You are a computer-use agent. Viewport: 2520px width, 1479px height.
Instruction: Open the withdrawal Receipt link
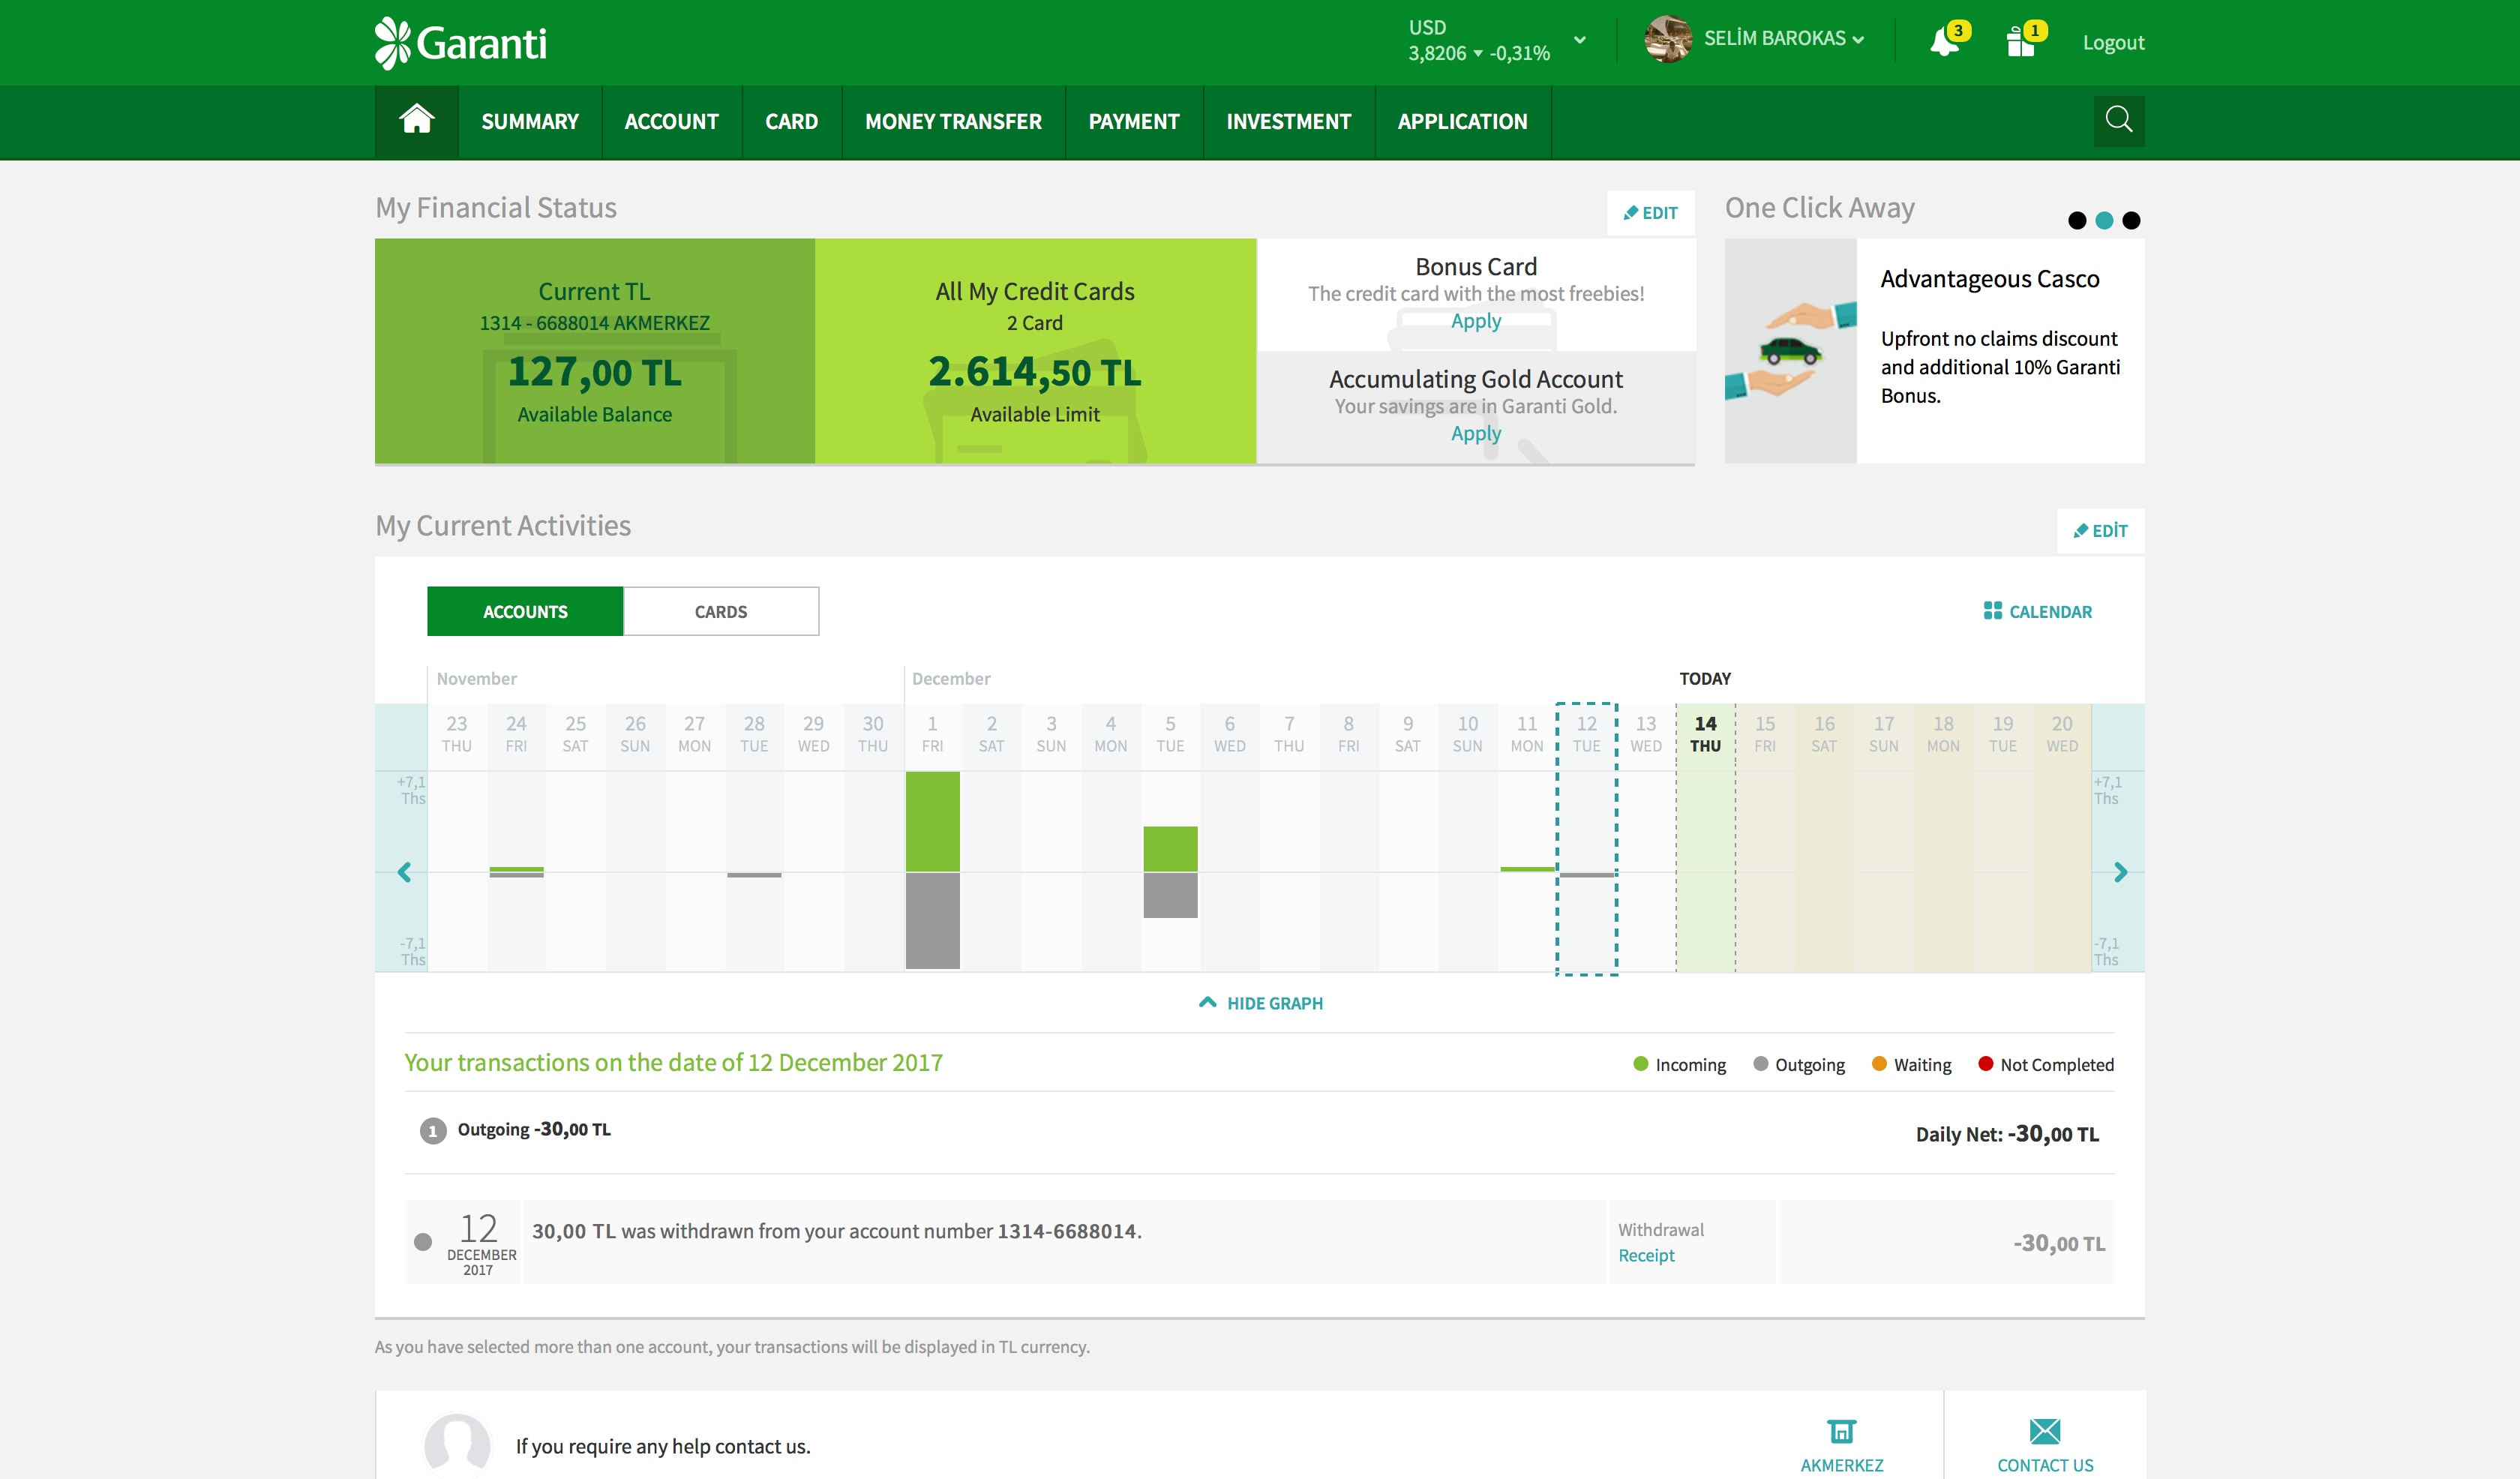(1646, 1255)
